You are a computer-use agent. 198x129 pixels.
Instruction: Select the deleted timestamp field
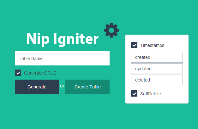157,80
